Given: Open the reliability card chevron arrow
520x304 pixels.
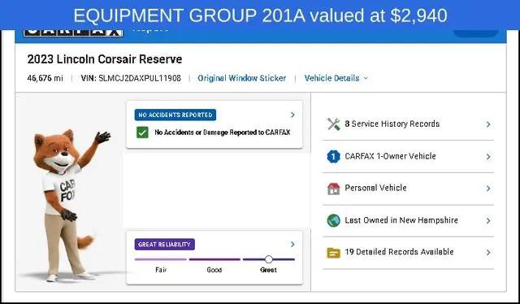Looking at the screenshot, I should click(292, 245).
